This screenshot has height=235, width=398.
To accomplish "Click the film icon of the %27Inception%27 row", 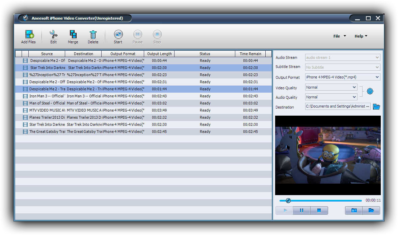I will click(x=25, y=75).
